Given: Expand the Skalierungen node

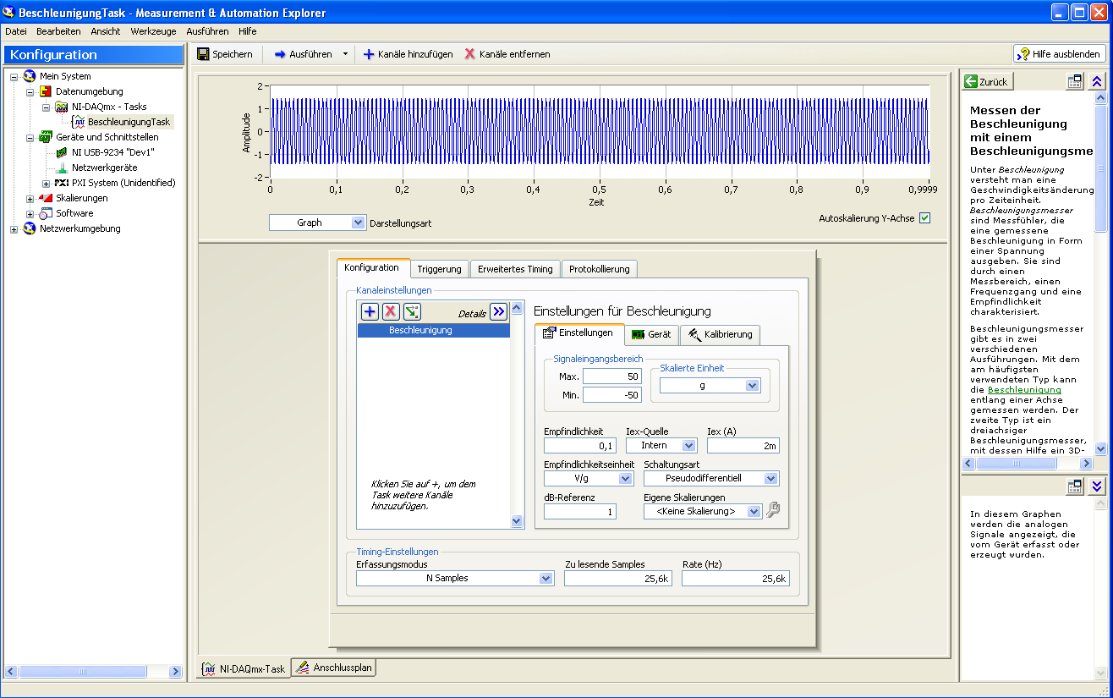Looking at the screenshot, I should click(30, 198).
